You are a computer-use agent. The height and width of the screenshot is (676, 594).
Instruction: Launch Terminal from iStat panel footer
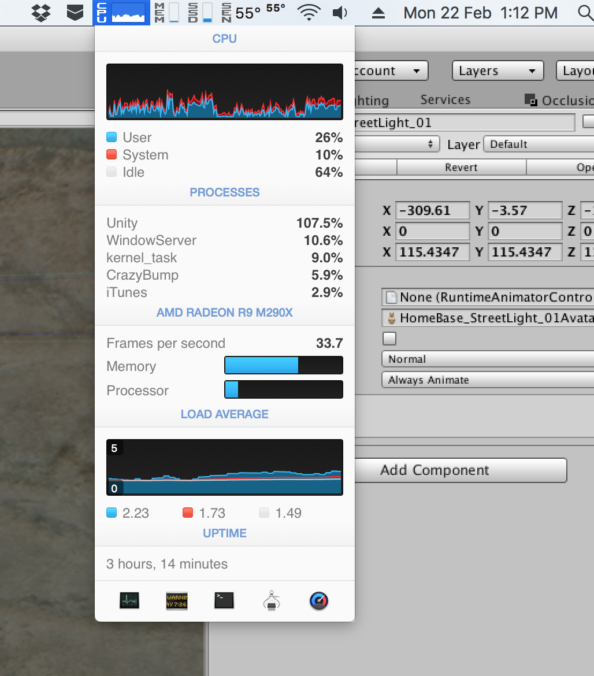[224, 600]
